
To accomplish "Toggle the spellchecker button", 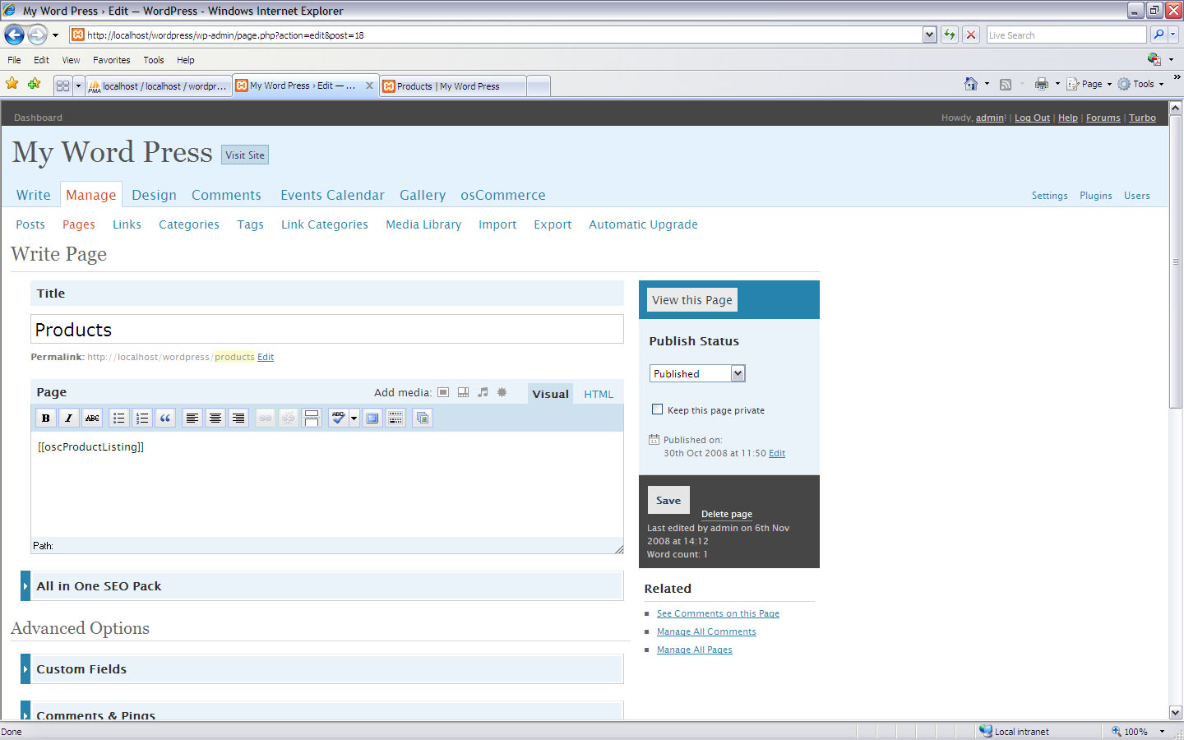I will click(x=338, y=419).
